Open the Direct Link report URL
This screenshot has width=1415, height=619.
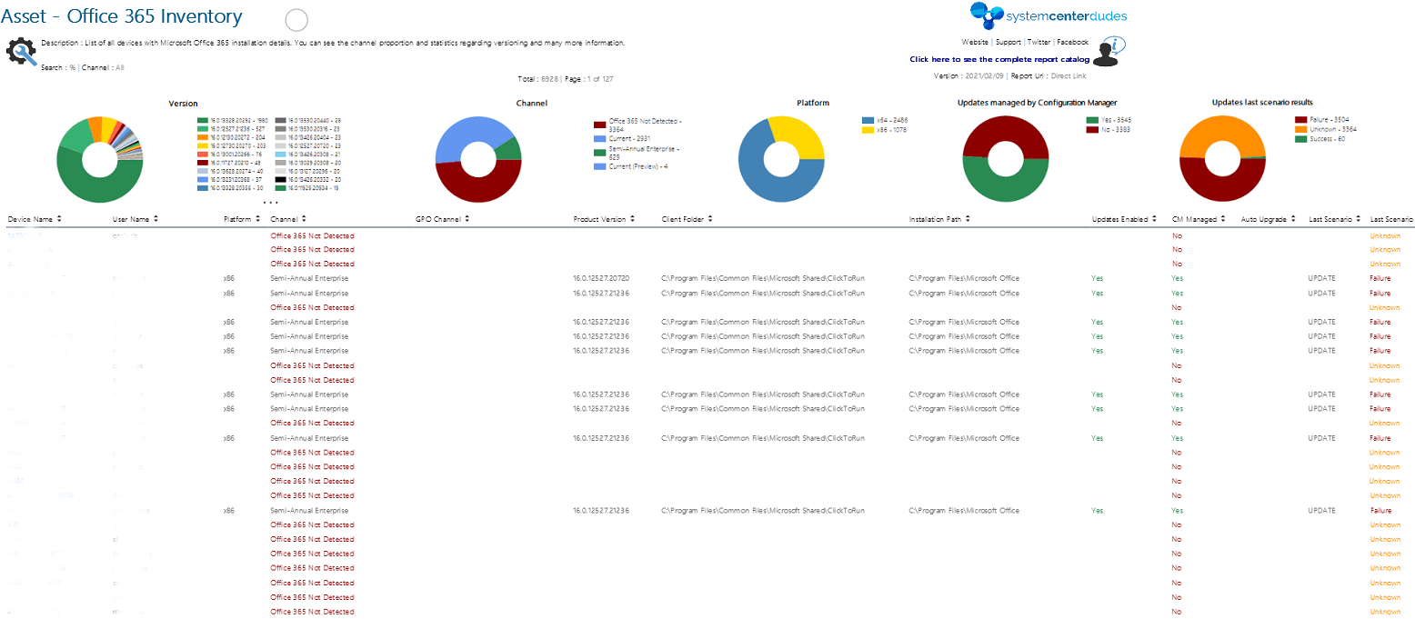1069,76
